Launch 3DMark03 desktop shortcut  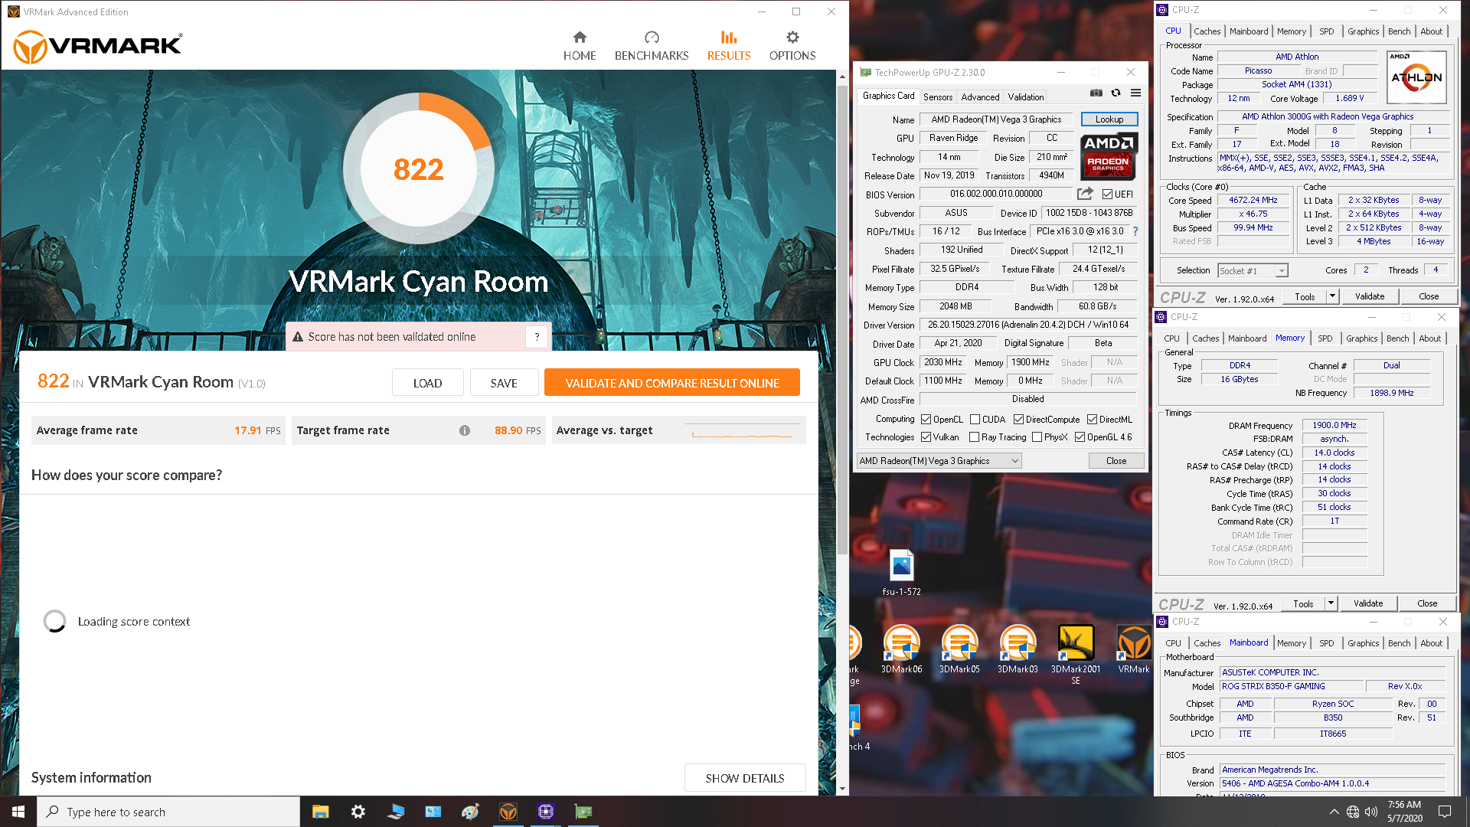point(1018,649)
